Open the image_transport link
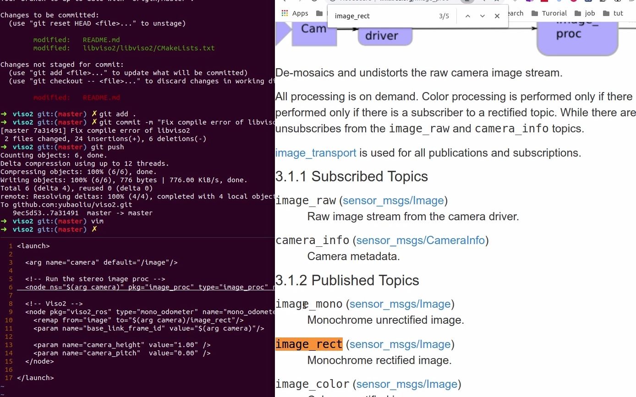636x397 pixels. click(x=316, y=152)
